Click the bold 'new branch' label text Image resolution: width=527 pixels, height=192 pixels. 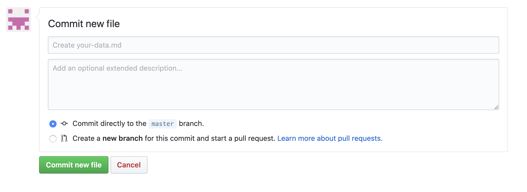pos(123,138)
